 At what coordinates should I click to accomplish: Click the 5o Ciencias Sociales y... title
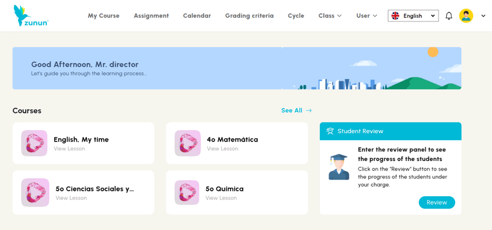point(94,189)
